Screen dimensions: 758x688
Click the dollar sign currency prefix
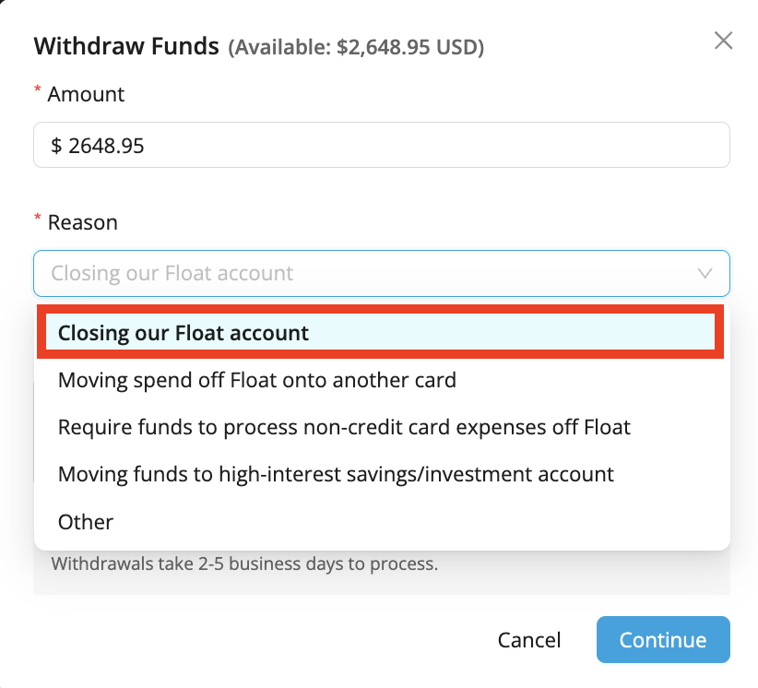[55, 145]
